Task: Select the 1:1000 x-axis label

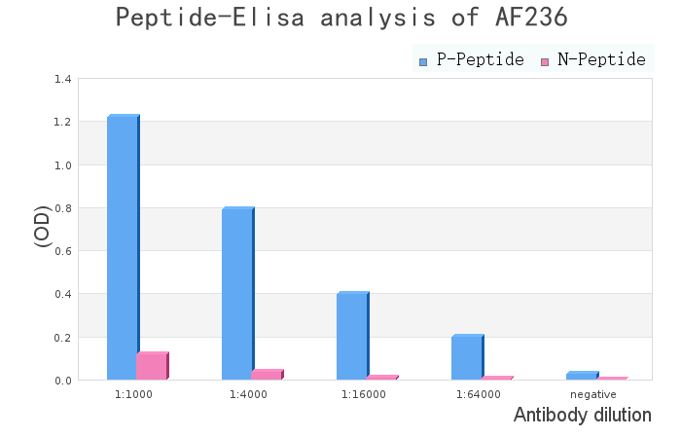Action: (x=134, y=394)
